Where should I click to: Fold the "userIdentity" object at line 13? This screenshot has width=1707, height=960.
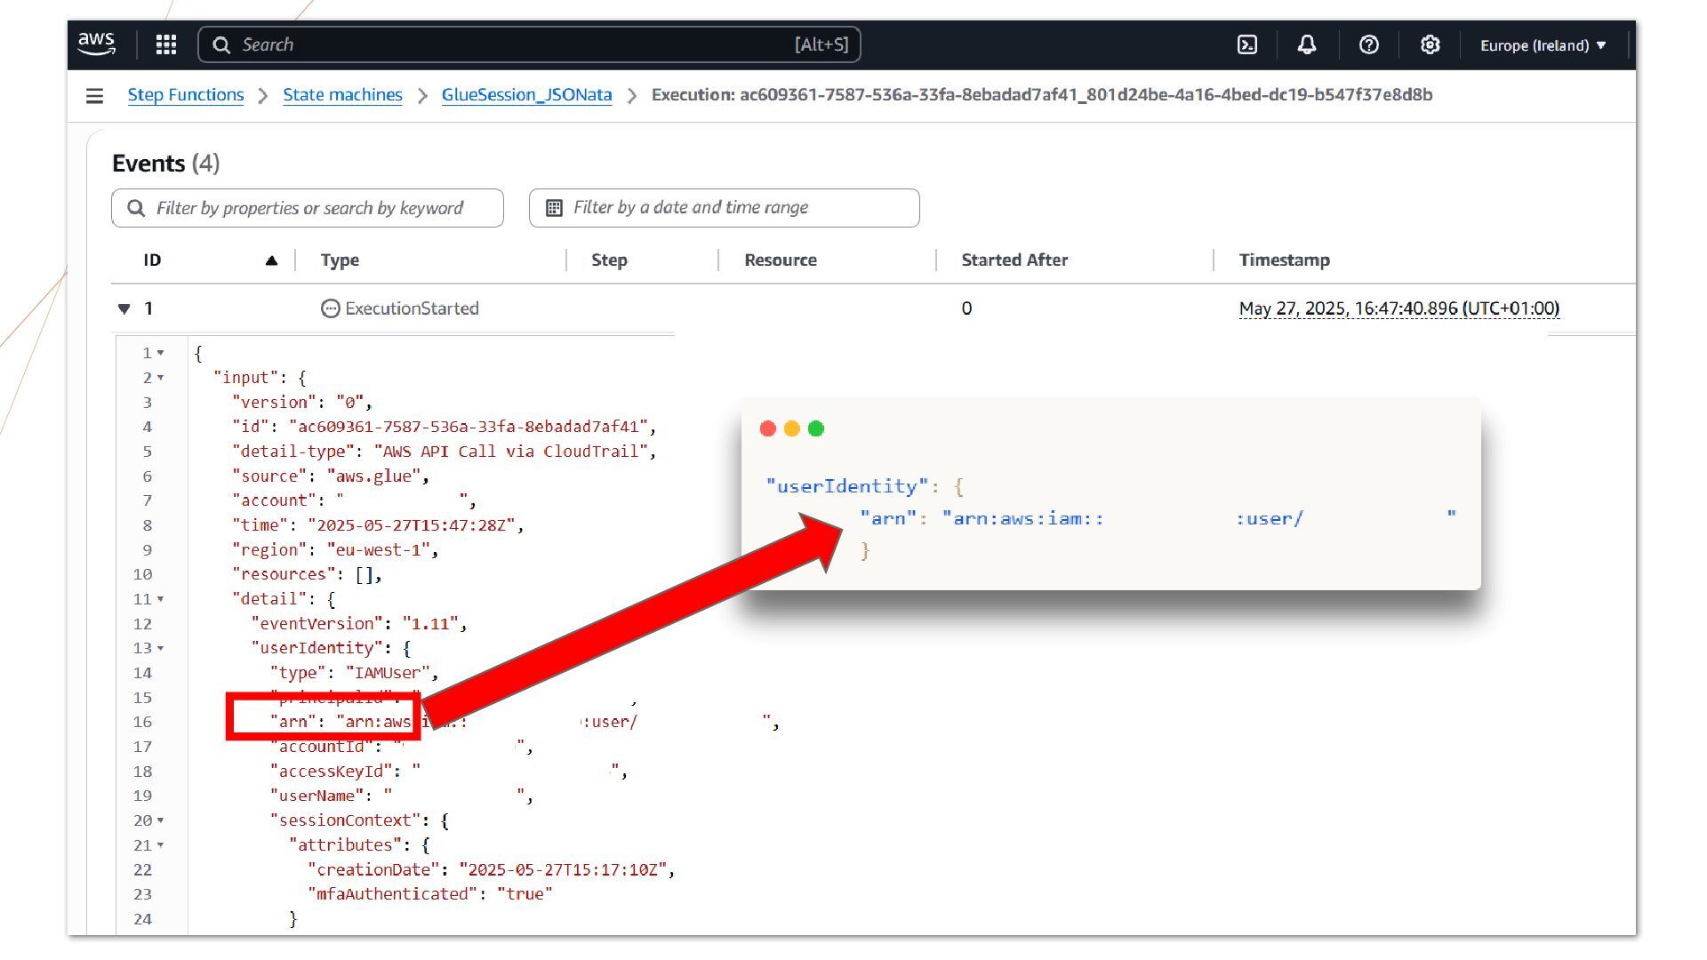click(161, 648)
